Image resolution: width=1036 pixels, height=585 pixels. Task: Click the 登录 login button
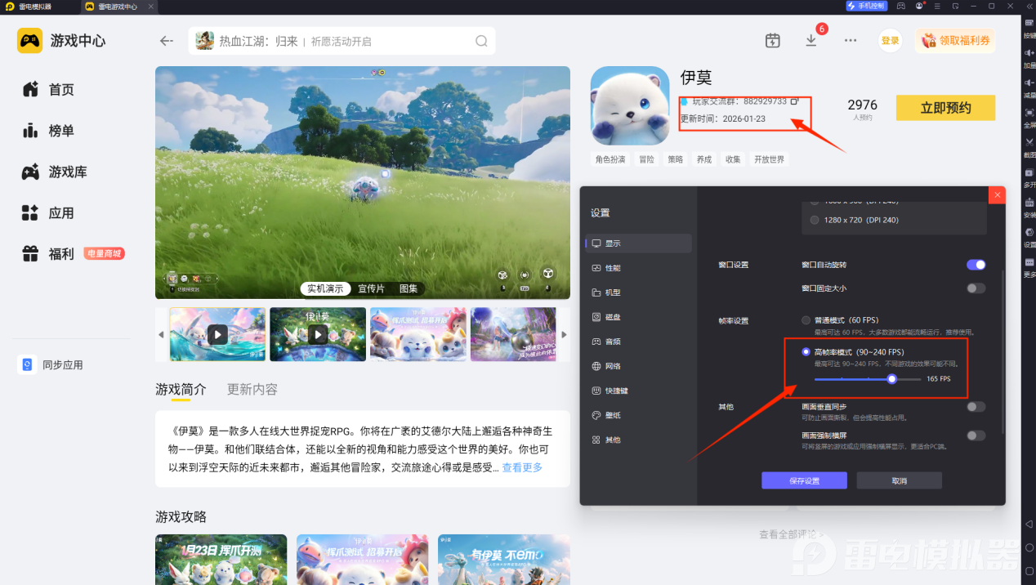click(890, 41)
